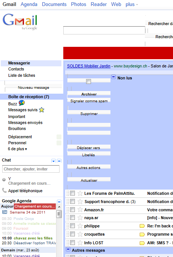173x257 pixels.
Task: Open the Libellés dropdown
Action: (x=89, y=155)
